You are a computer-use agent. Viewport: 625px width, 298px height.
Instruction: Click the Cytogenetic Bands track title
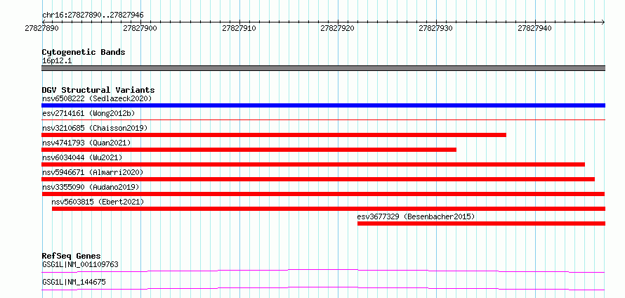pyautogui.click(x=84, y=52)
